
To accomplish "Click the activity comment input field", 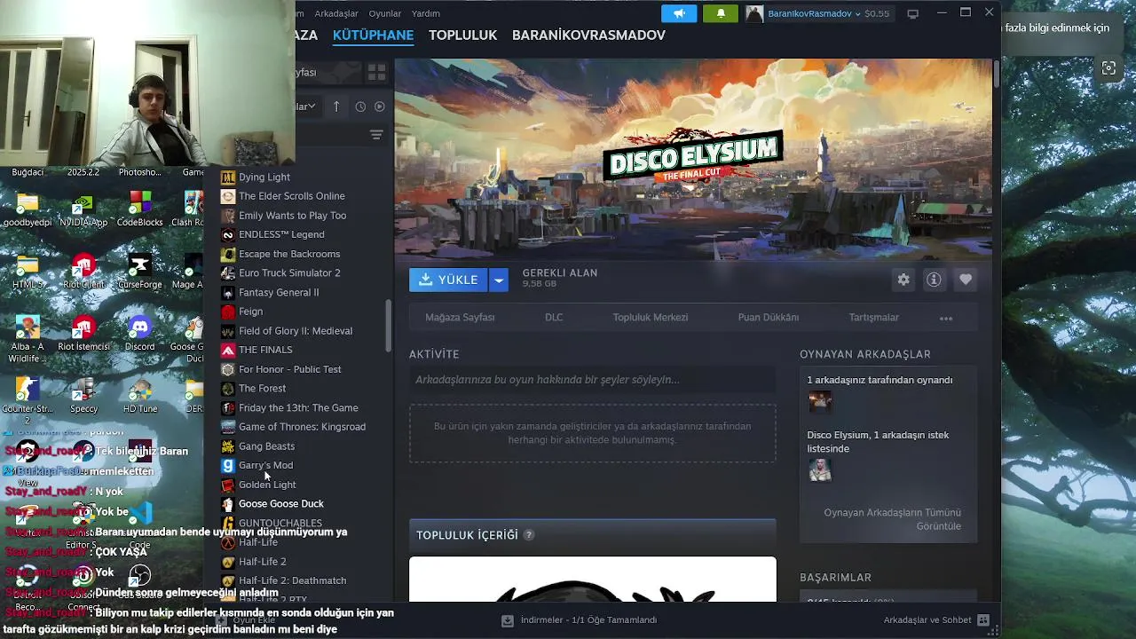I will 592,380.
